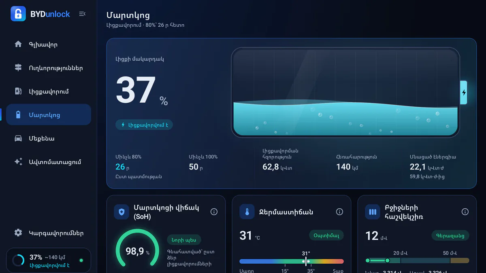Click the sparkle automation icon
Viewport: 486px width, 273px height.
tap(18, 162)
